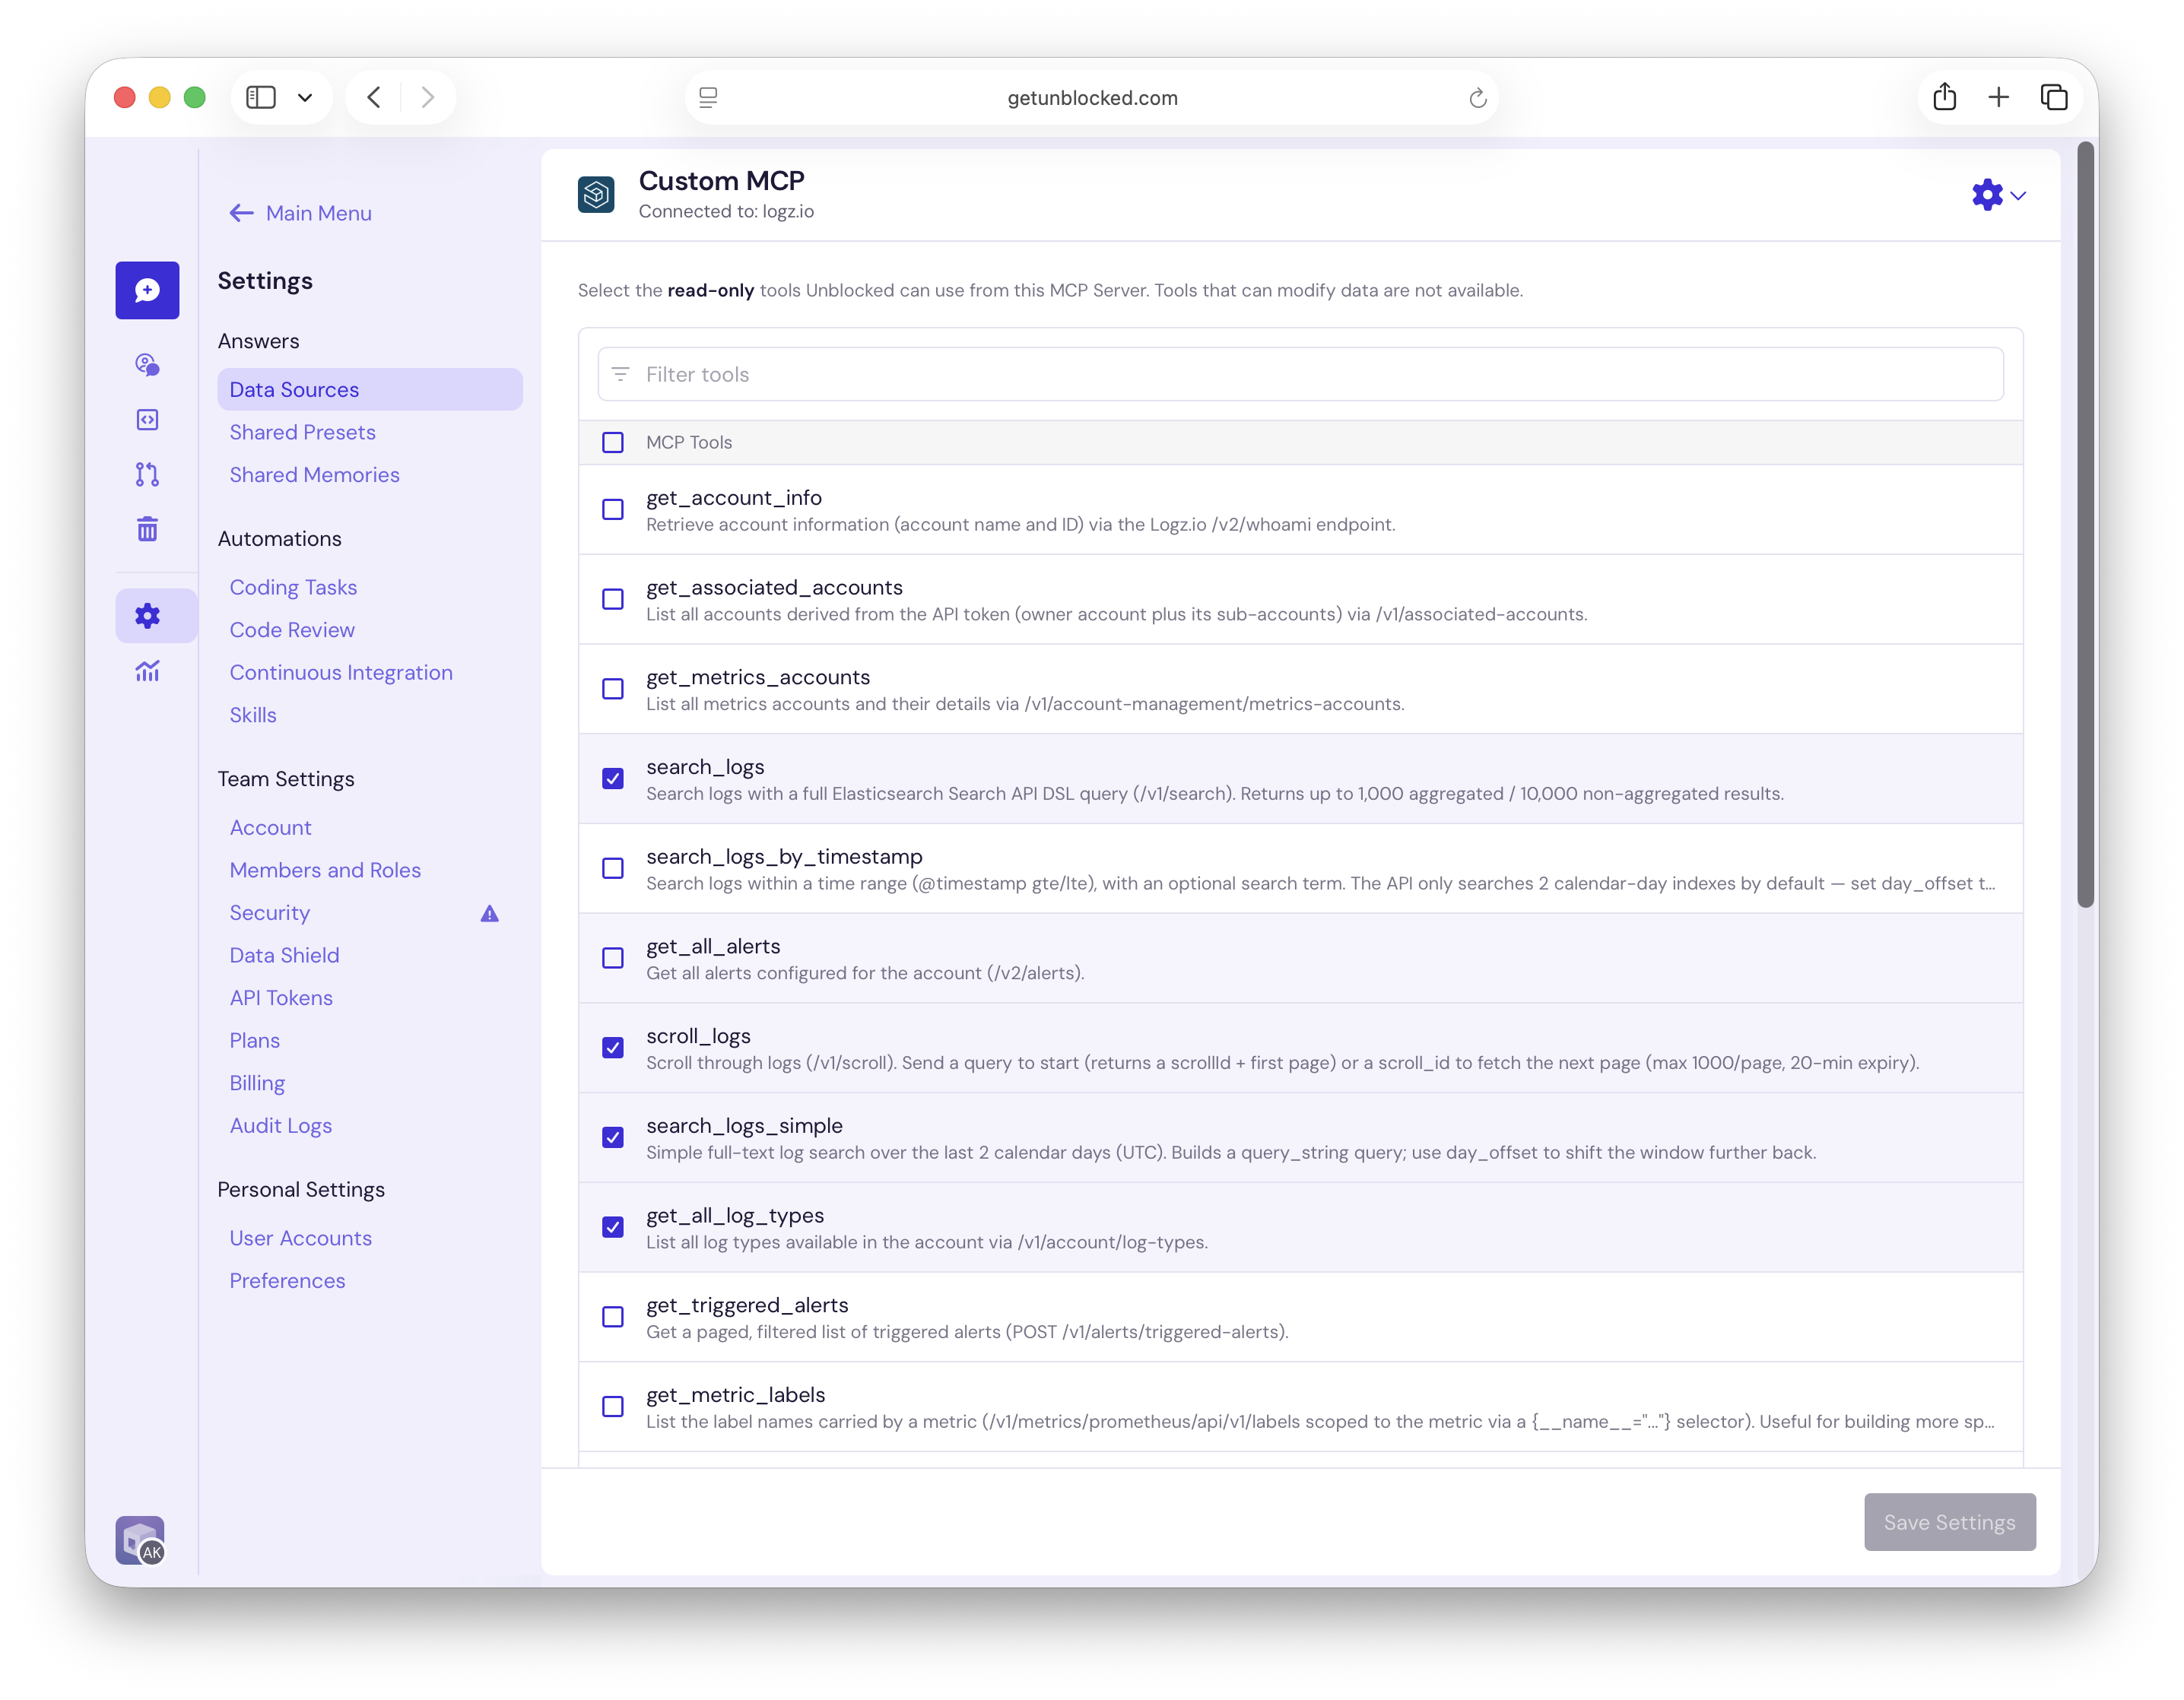Image resolution: width=2184 pixels, height=1700 pixels.
Task: Enable the get_triggered_alerts tool
Action: point(613,1317)
